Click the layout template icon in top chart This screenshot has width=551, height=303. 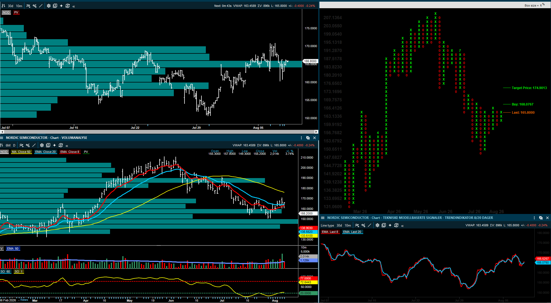55,6
